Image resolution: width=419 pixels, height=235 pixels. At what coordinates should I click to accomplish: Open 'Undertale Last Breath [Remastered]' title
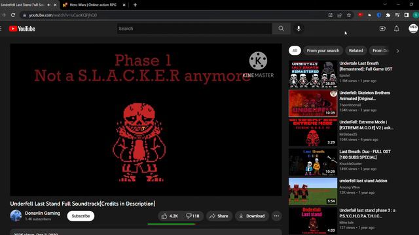click(366, 66)
